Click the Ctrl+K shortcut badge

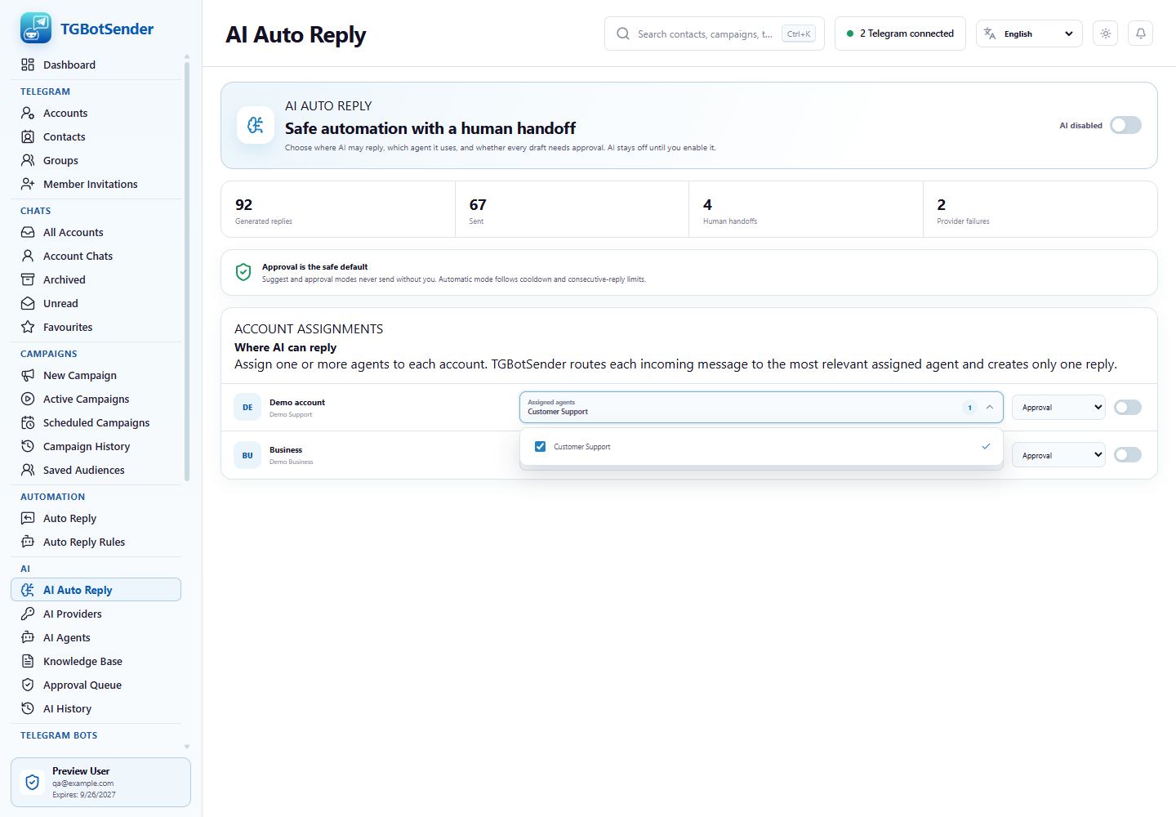[x=799, y=33]
